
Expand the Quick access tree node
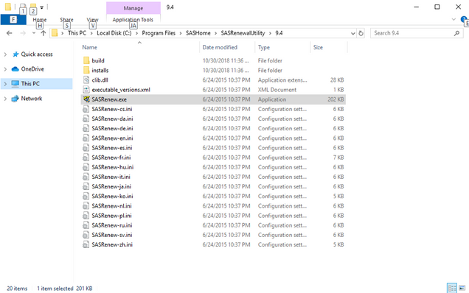(x=5, y=54)
